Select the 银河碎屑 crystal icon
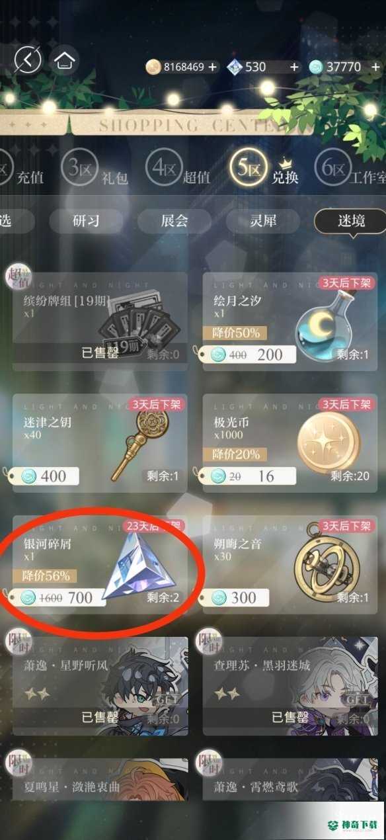 (x=139, y=567)
